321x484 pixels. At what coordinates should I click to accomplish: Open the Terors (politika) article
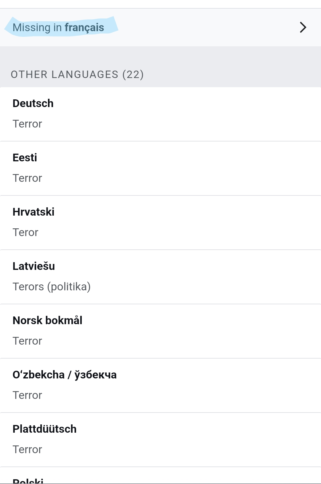(52, 287)
